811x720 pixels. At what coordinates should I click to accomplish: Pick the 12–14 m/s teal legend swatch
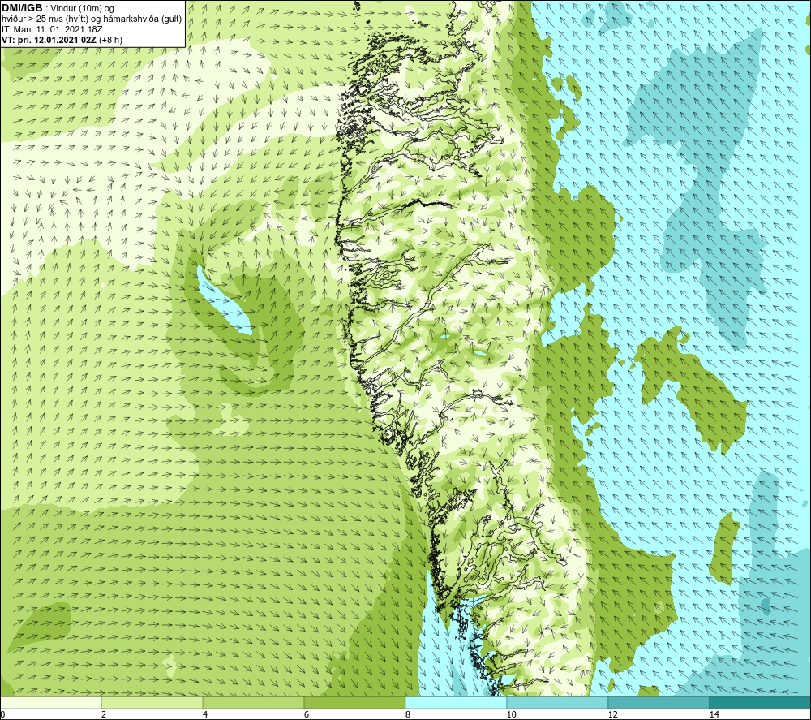(x=659, y=703)
